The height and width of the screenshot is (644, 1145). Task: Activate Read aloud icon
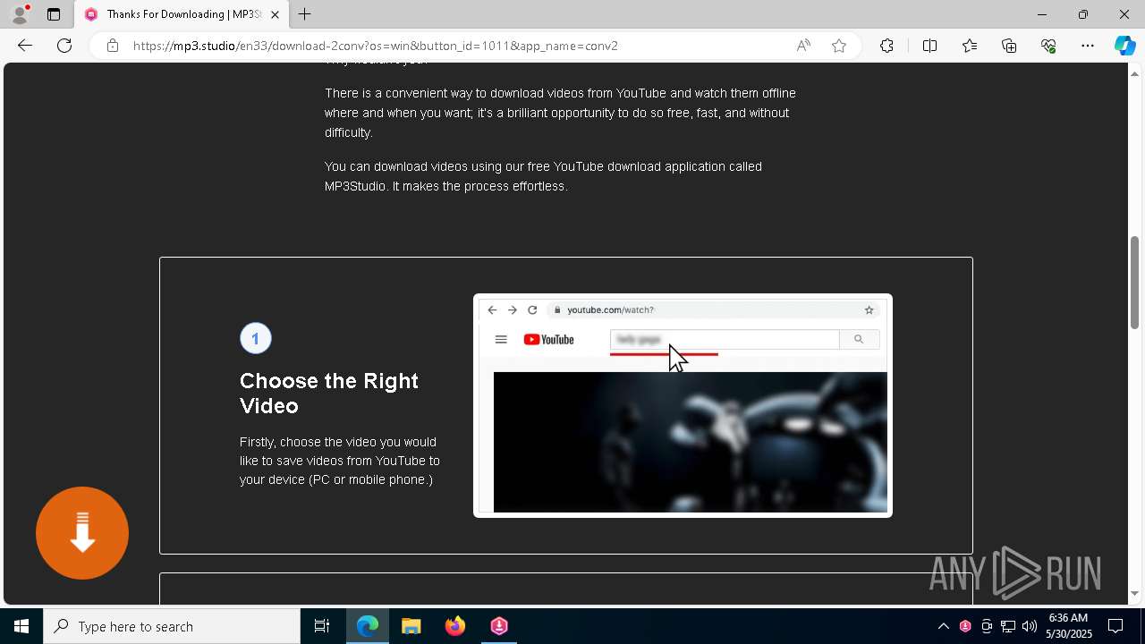pyautogui.click(x=803, y=46)
